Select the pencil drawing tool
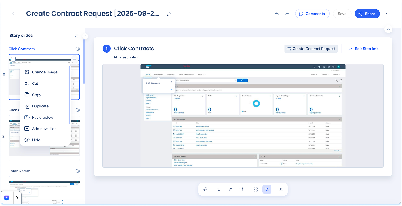 (230, 189)
